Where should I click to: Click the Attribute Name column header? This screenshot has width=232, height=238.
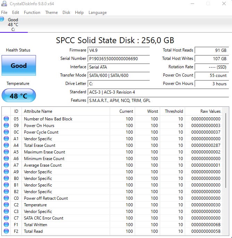(x=66, y=111)
